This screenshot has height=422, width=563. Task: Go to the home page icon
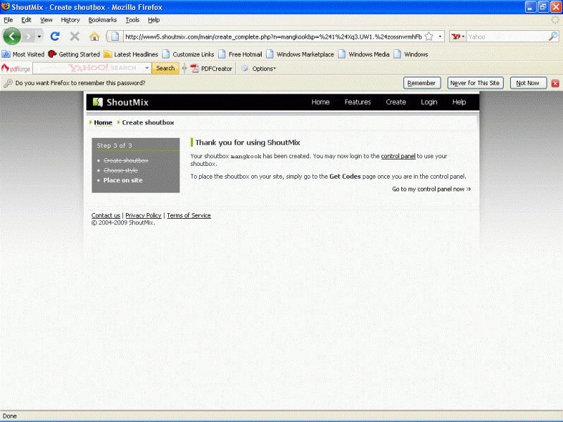coord(94,37)
